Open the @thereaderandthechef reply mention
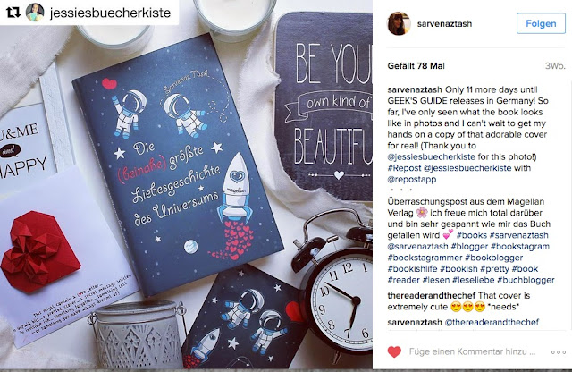Image resolution: width=572 pixels, height=372 pixels. coord(492,322)
